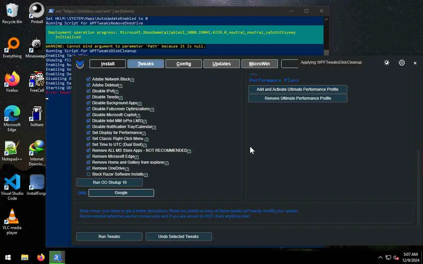Toggle Remove OneDrive checkbox
Viewport: 423px width, 264px height.
pos(88,168)
